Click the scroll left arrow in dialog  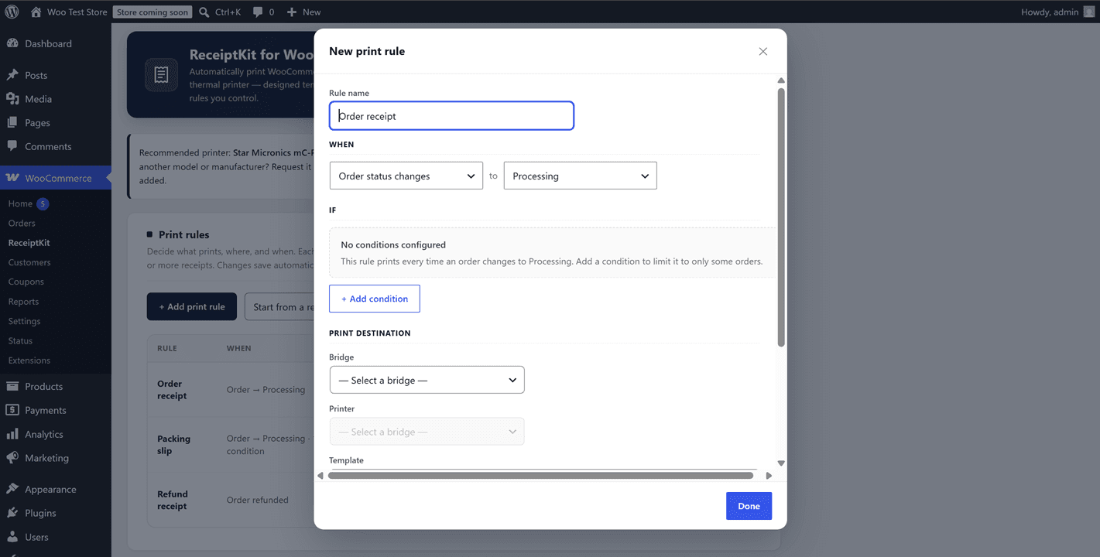pyautogui.click(x=320, y=476)
